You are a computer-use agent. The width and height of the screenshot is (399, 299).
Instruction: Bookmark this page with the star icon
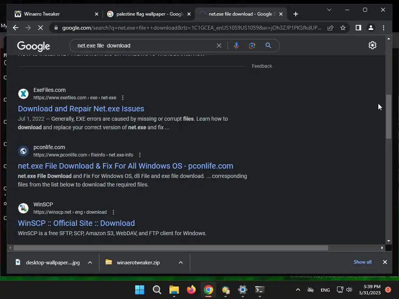[x=343, y=28]
